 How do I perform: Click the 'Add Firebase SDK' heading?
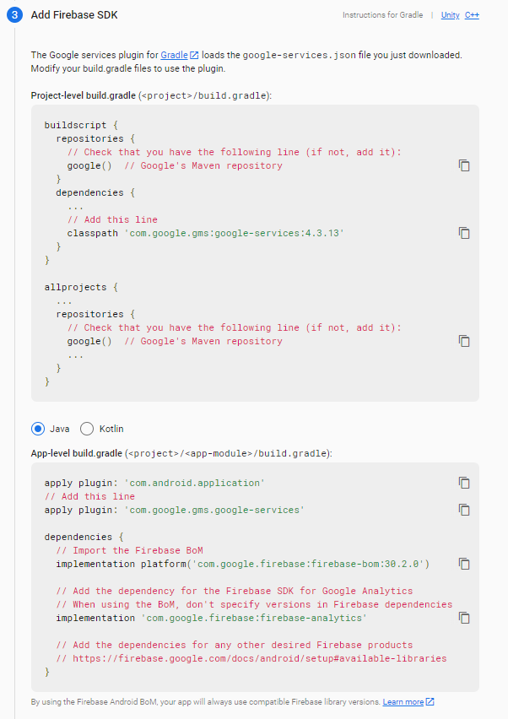pyautogui.click(x=74, y=15)
